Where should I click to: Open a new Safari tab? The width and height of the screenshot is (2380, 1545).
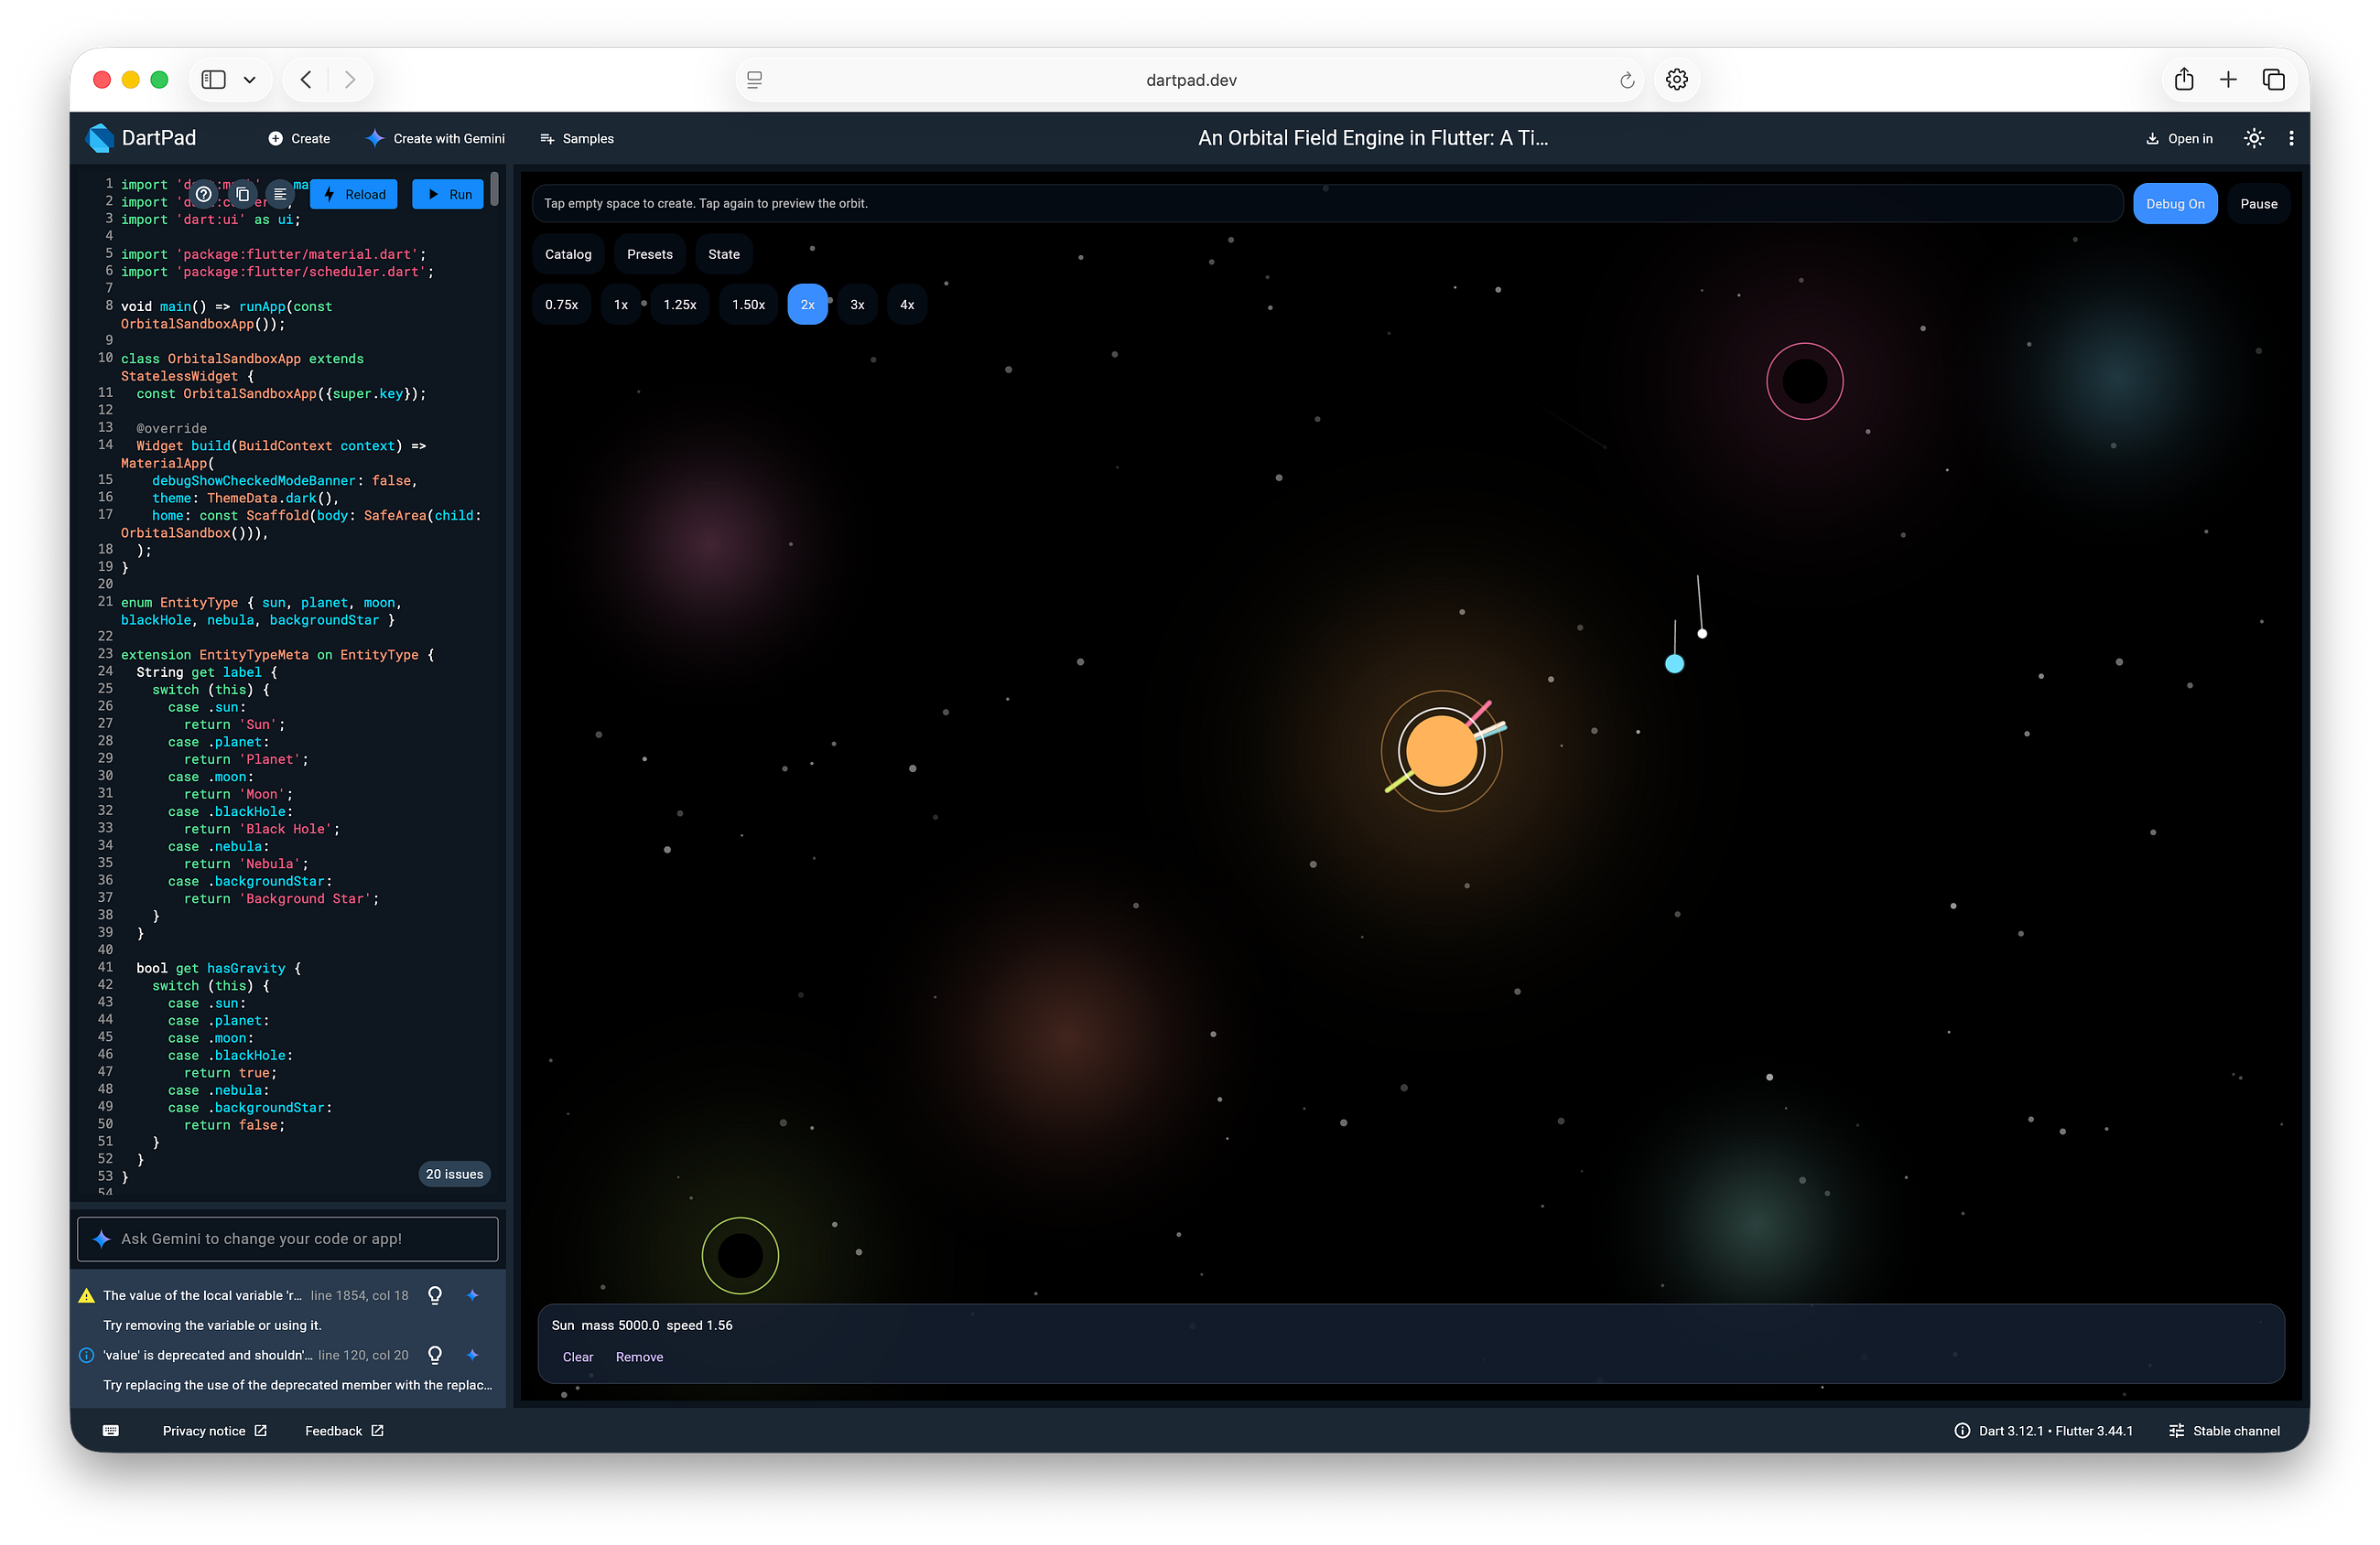[2228, 80]
